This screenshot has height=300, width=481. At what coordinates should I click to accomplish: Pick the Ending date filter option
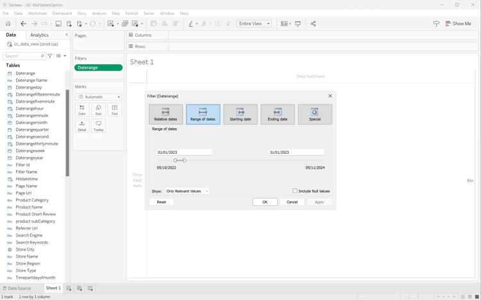[x=277, y=114]
